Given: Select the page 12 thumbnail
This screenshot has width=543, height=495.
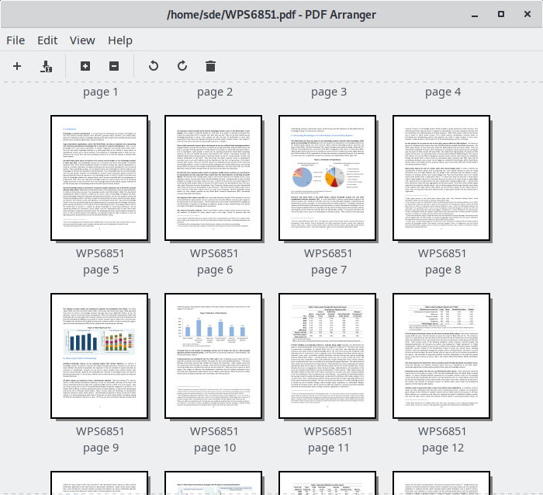Looking at the screenshot, I should pos(441,356).
